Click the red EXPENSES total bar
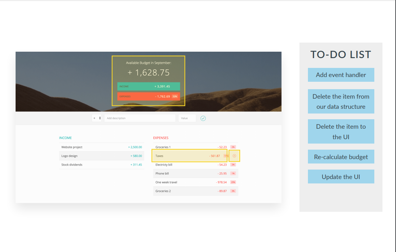 [x=149, y=96]
